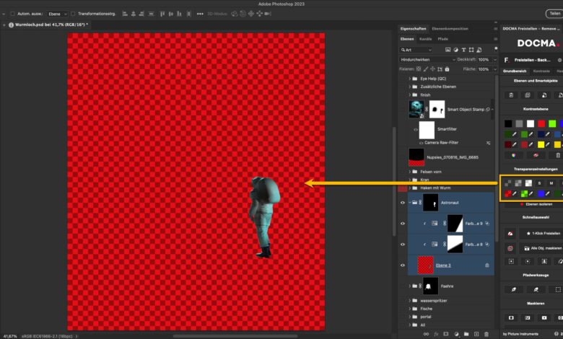The width and height of the screenshot is (563, 339).
Task: Open the Hindurchwirken blend mode dropdown
Action: pos(426,59)
